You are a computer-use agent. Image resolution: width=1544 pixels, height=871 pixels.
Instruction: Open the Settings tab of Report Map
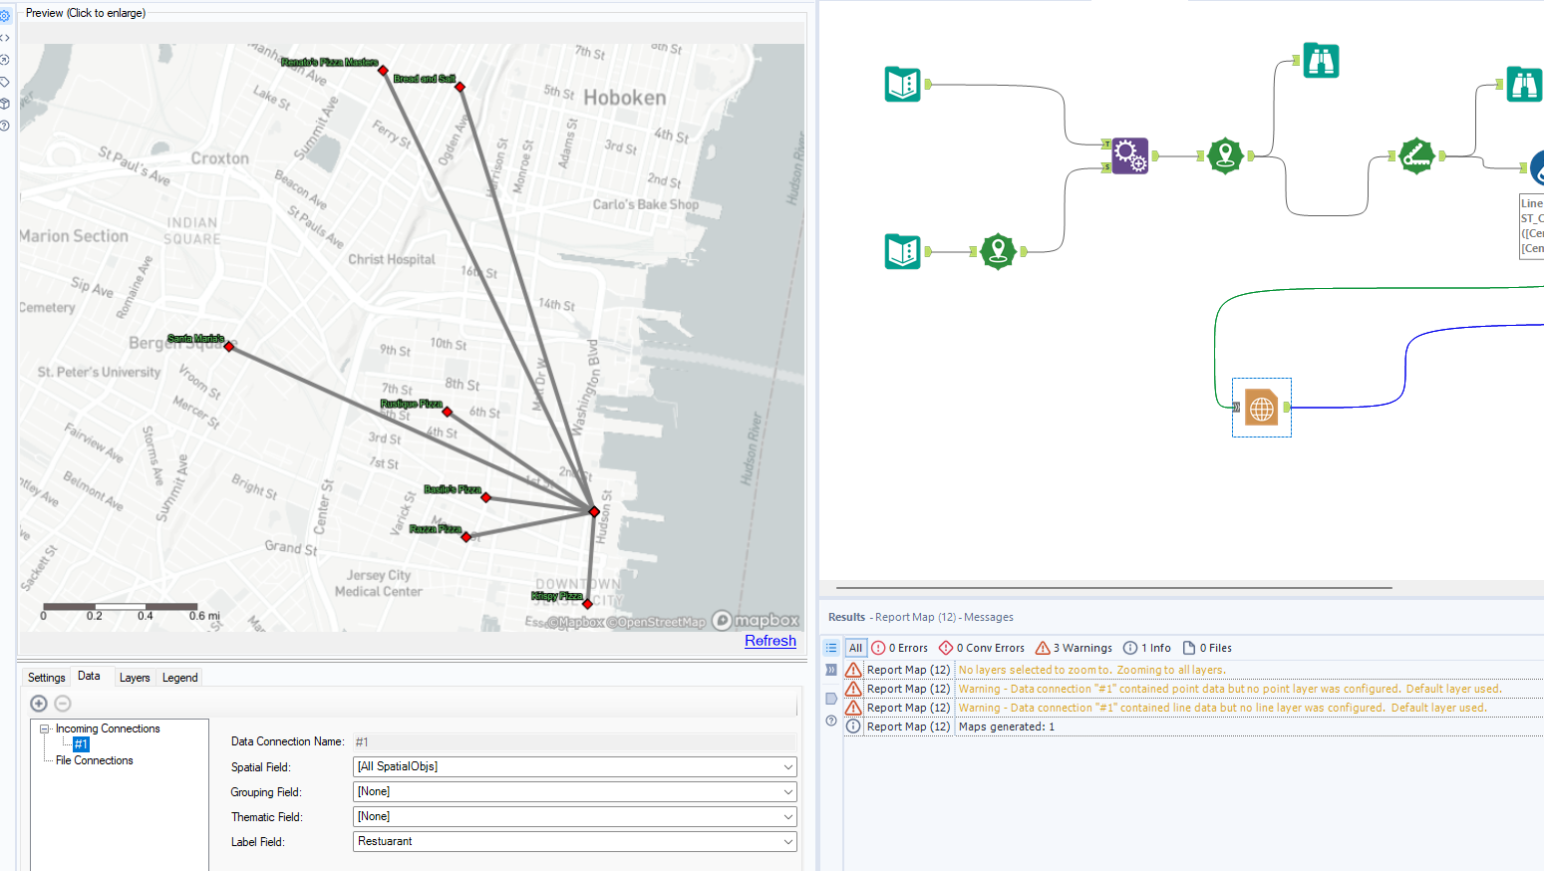point(46,677)
